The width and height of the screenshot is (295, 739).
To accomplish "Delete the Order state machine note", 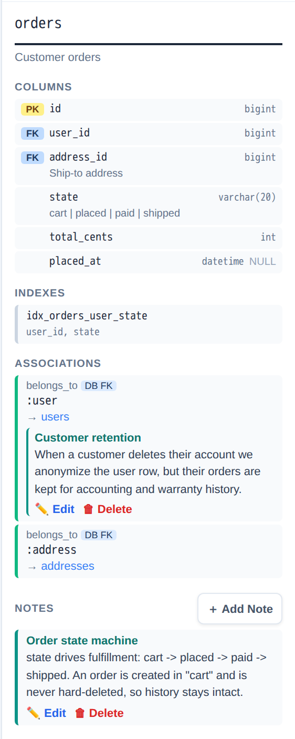I will click(x=99, y=713).
